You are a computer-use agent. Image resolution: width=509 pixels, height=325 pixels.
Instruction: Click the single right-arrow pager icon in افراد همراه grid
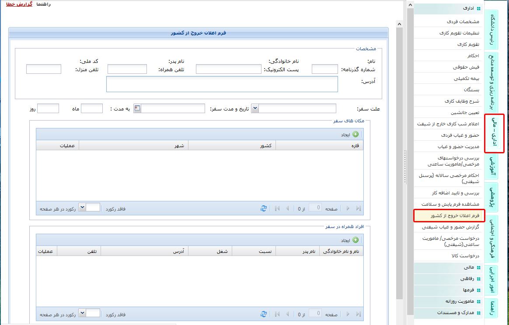[x=348, y=314]
